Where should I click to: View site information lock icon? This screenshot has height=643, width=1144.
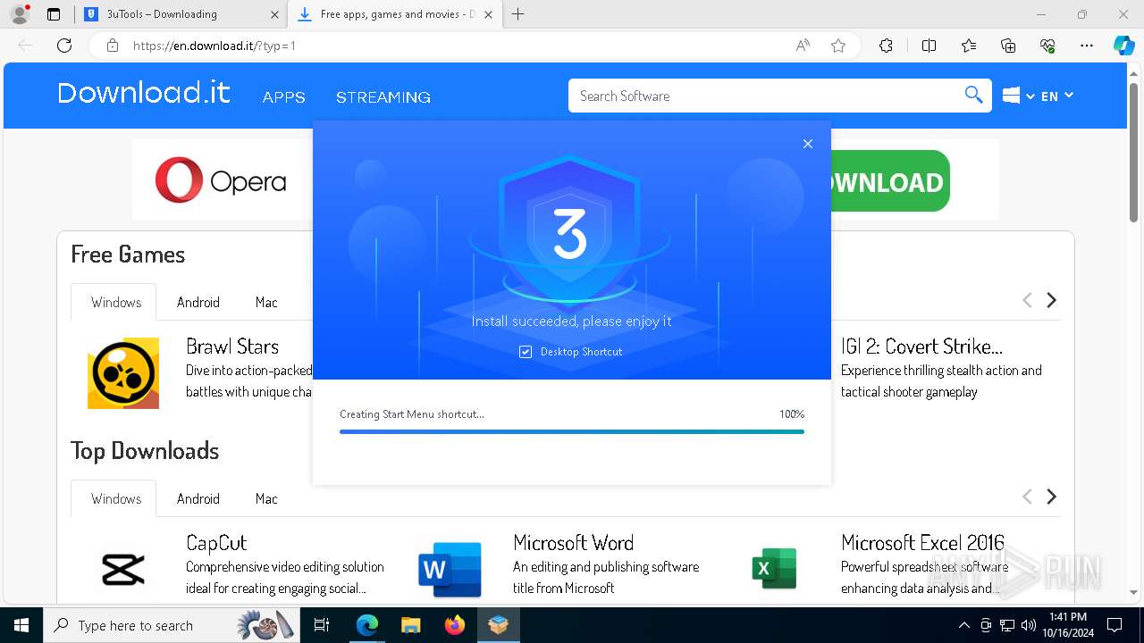click(x=113, y=46)
